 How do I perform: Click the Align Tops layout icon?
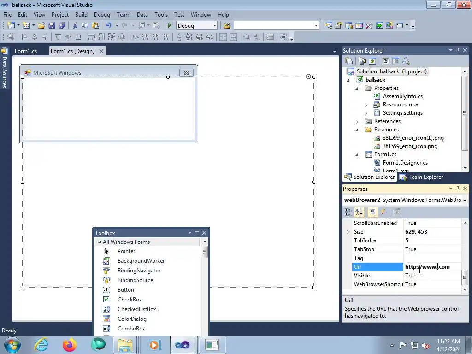click(x=58, y=37)
